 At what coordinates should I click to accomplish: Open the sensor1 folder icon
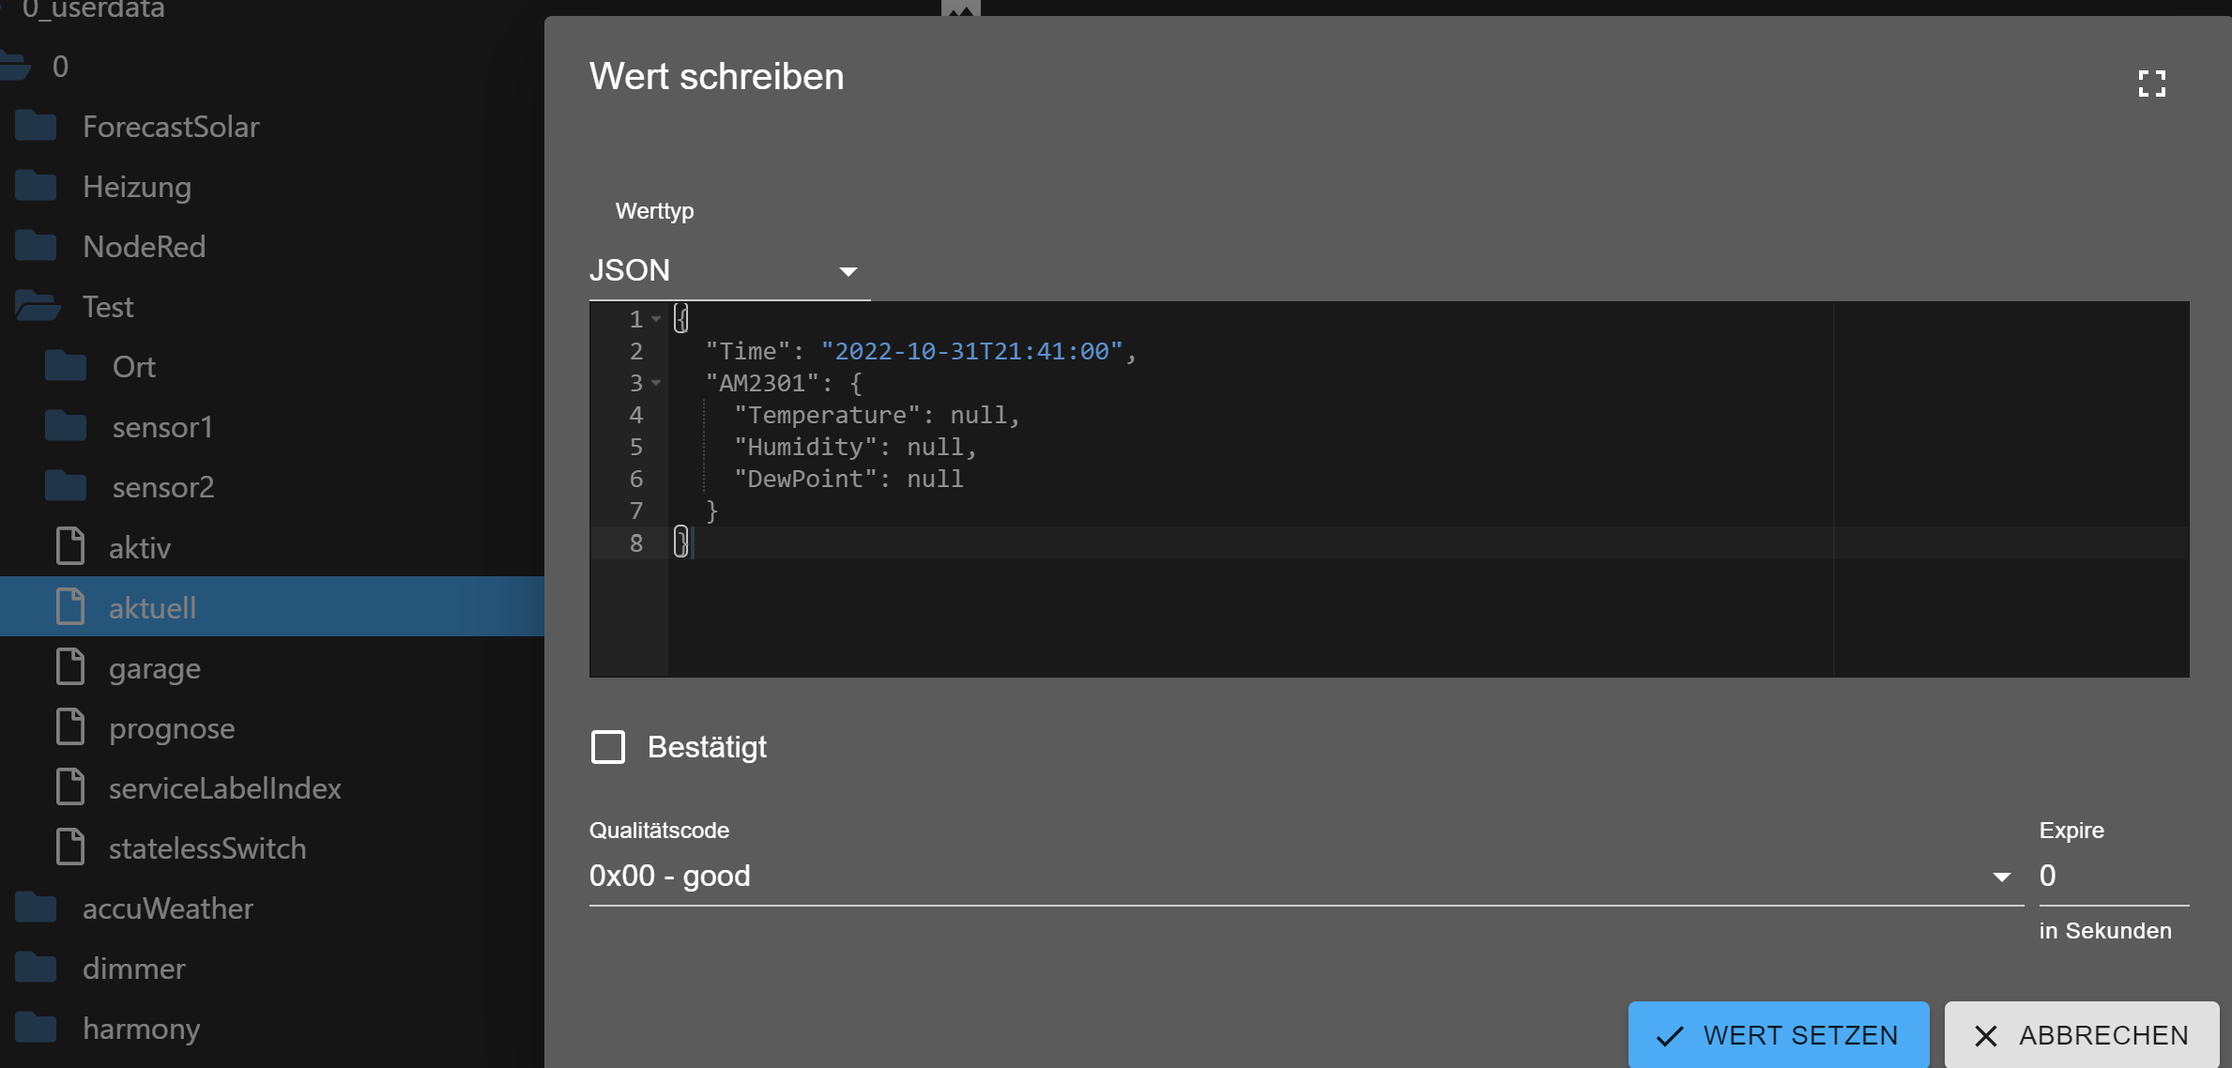tap(66, 426)
